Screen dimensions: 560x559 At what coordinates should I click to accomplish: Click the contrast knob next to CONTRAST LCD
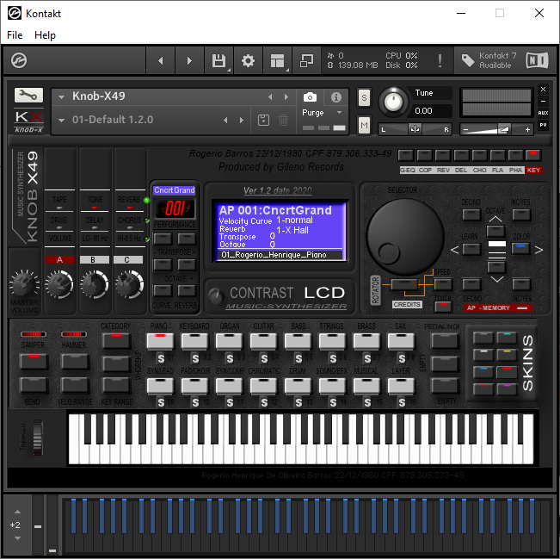216,295
